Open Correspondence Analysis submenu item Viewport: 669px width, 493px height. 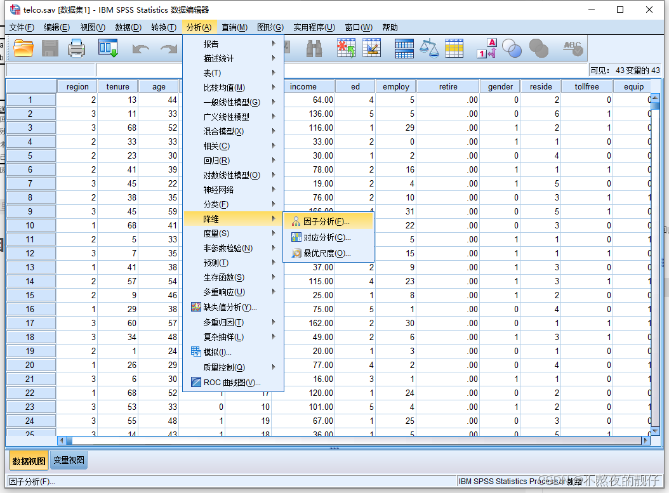(x=328, y=237)
